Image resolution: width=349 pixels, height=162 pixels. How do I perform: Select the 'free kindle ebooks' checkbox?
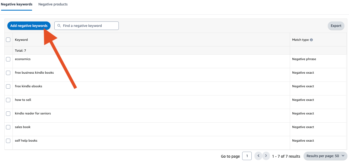(8, 86)
